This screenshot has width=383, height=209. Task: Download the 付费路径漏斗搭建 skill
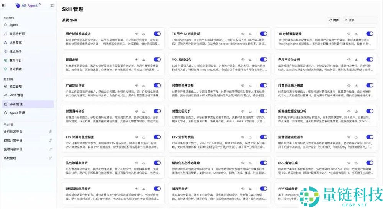[x=356, y=85]
